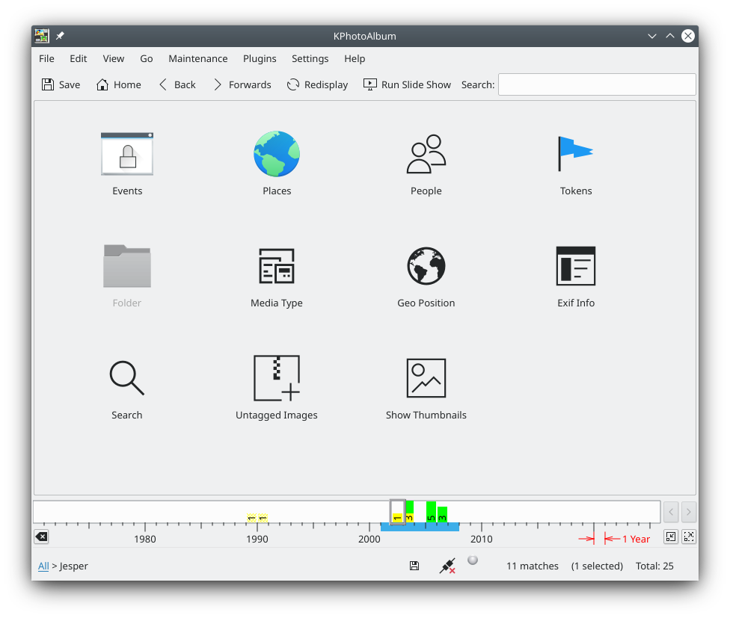
Task: Click Redisplay in the toolbar
Action: pos(318,84)
